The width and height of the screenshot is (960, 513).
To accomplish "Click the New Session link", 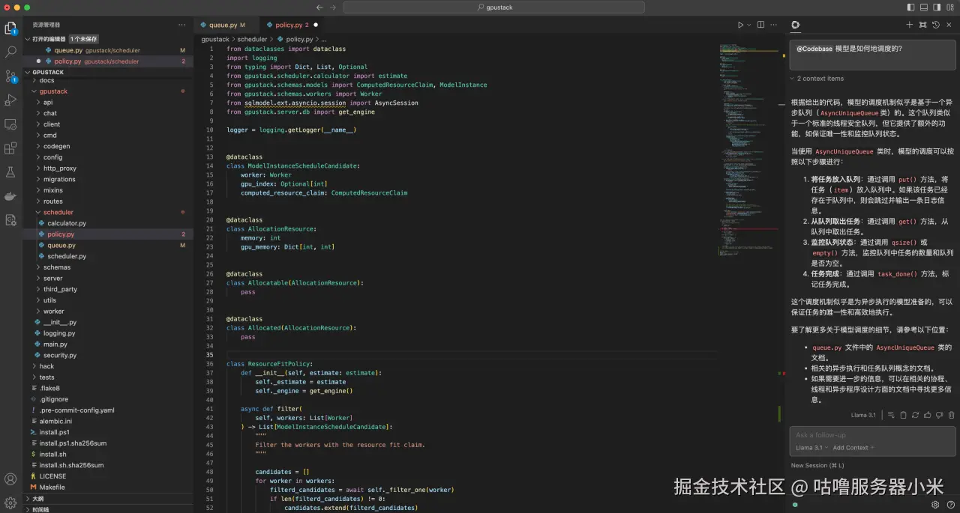I will coord(817,465).
